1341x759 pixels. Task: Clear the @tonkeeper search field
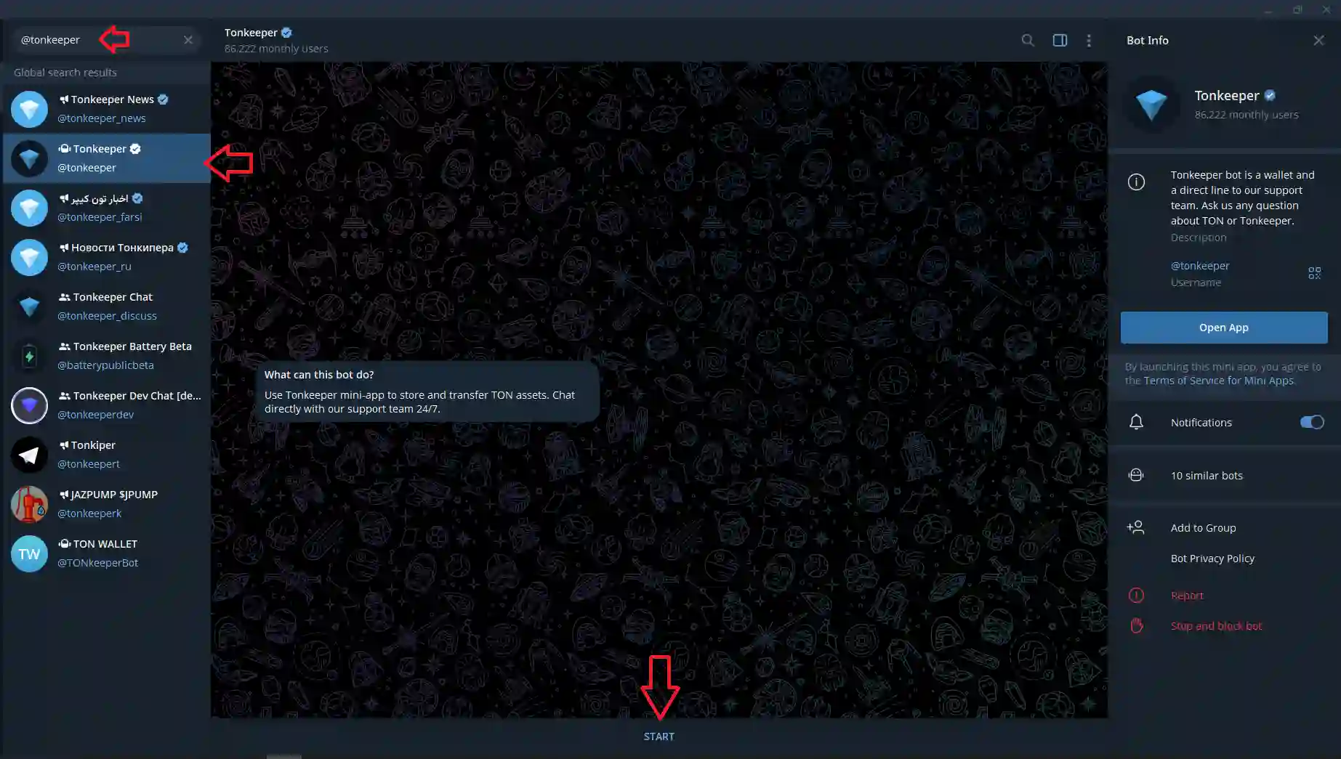188,40
